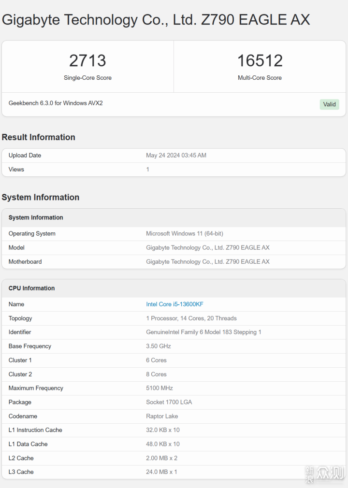Click the Intel Core i5-13600KF link
Screen dimensions: 348x488
coord(174,304)
